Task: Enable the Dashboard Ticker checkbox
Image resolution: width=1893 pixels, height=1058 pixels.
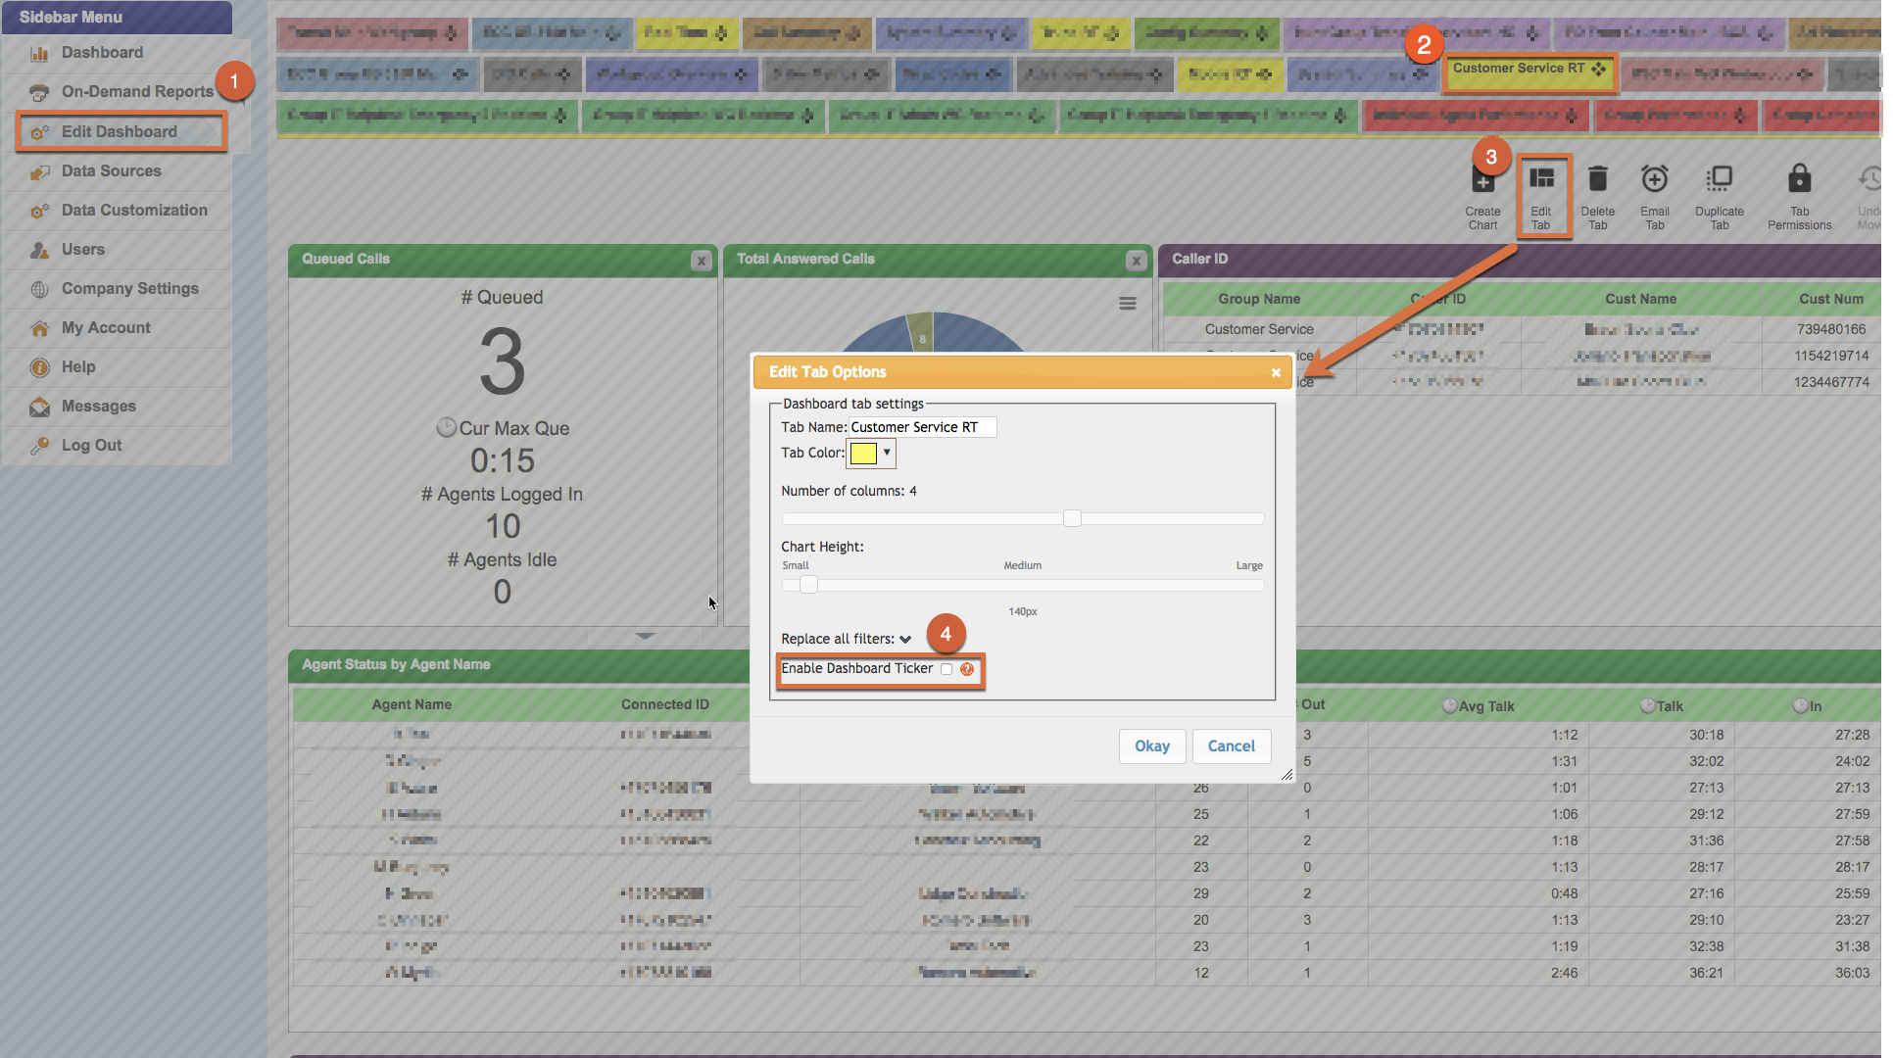Action: point(946,669)
